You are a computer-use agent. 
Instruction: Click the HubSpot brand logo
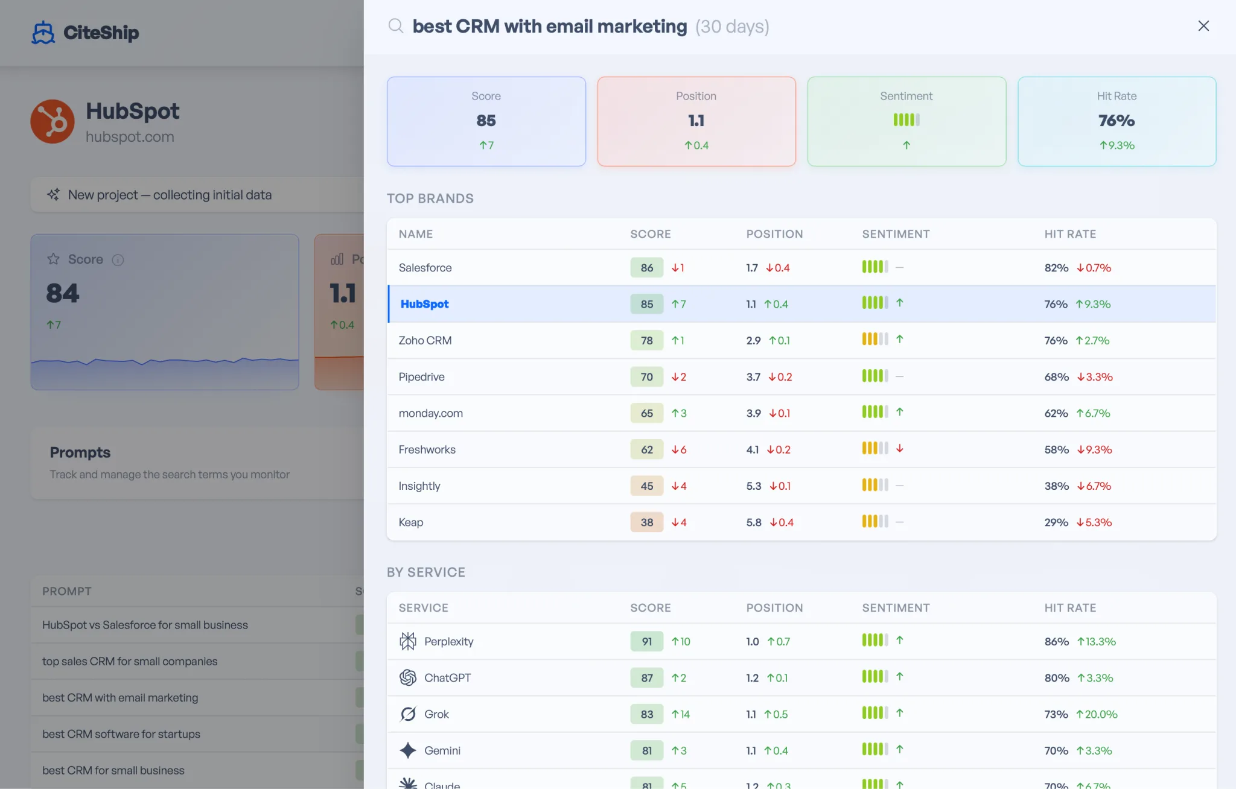tap(53, 121)
